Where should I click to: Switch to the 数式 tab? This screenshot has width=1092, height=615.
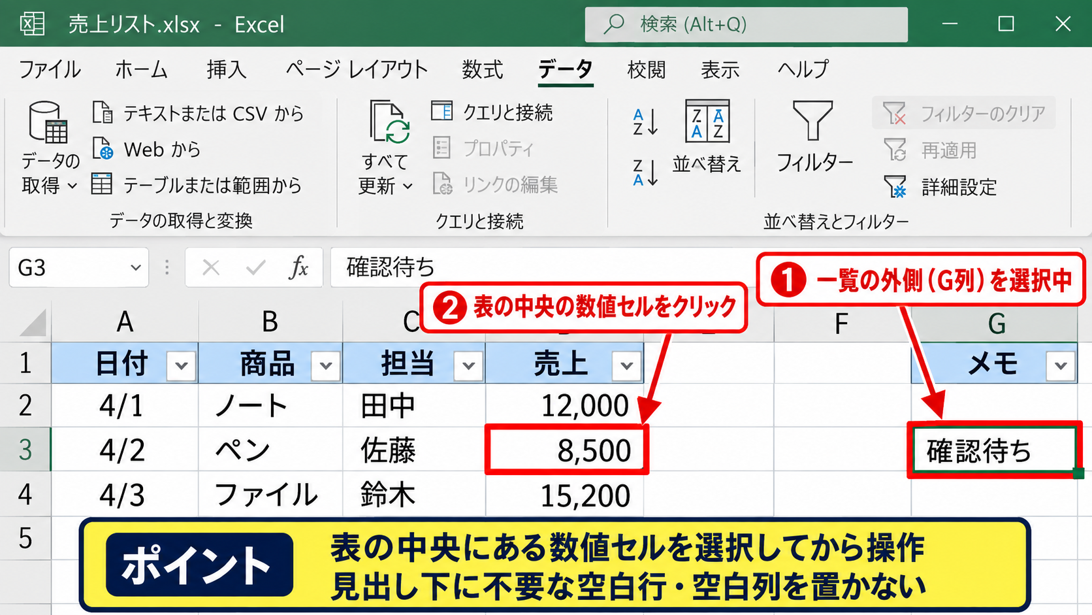(482, 69)
